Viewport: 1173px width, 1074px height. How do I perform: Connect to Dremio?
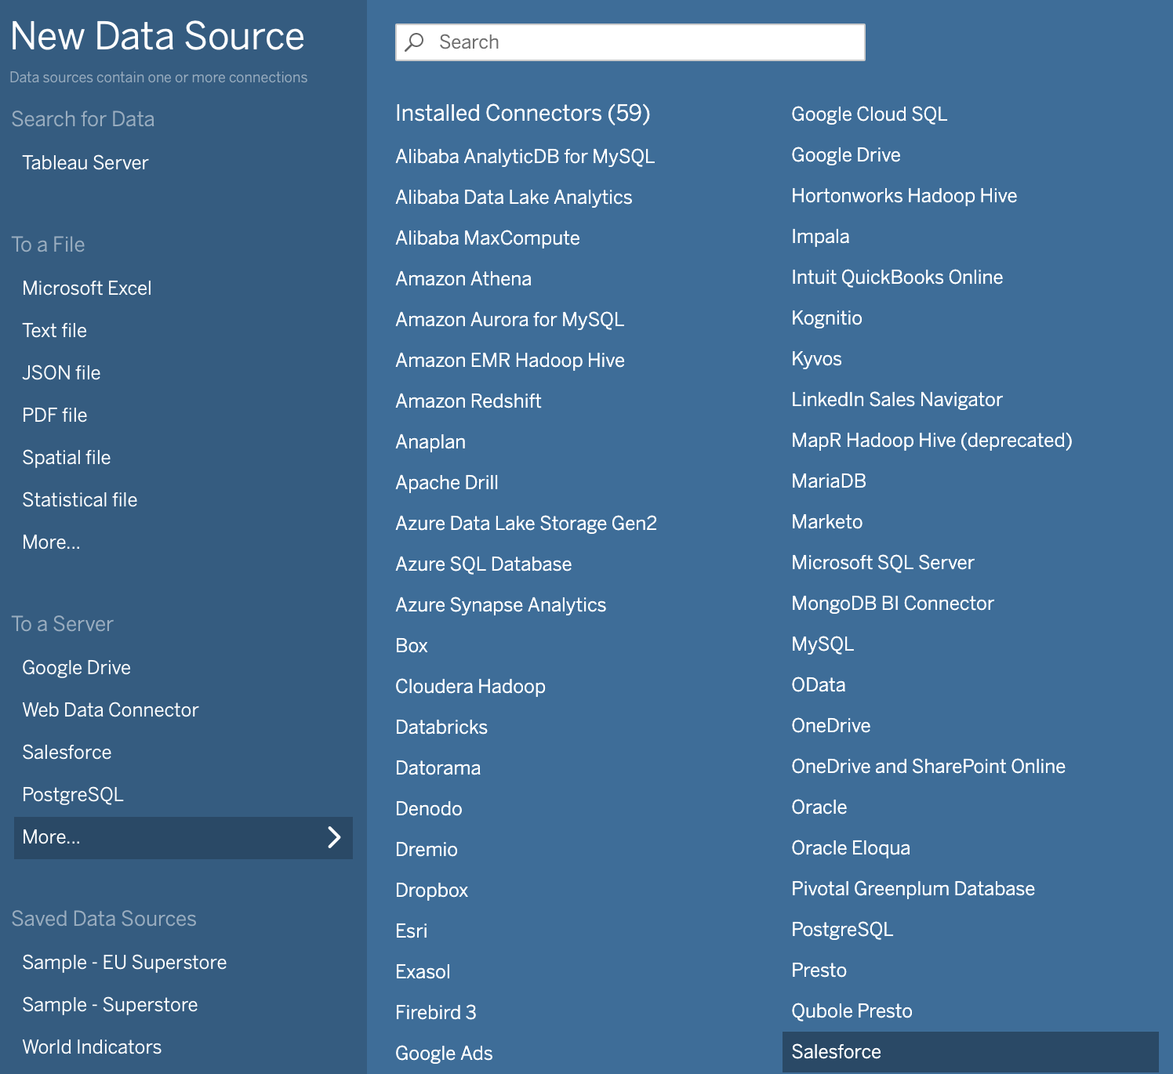pyautogui.click(x=426, y=850)
